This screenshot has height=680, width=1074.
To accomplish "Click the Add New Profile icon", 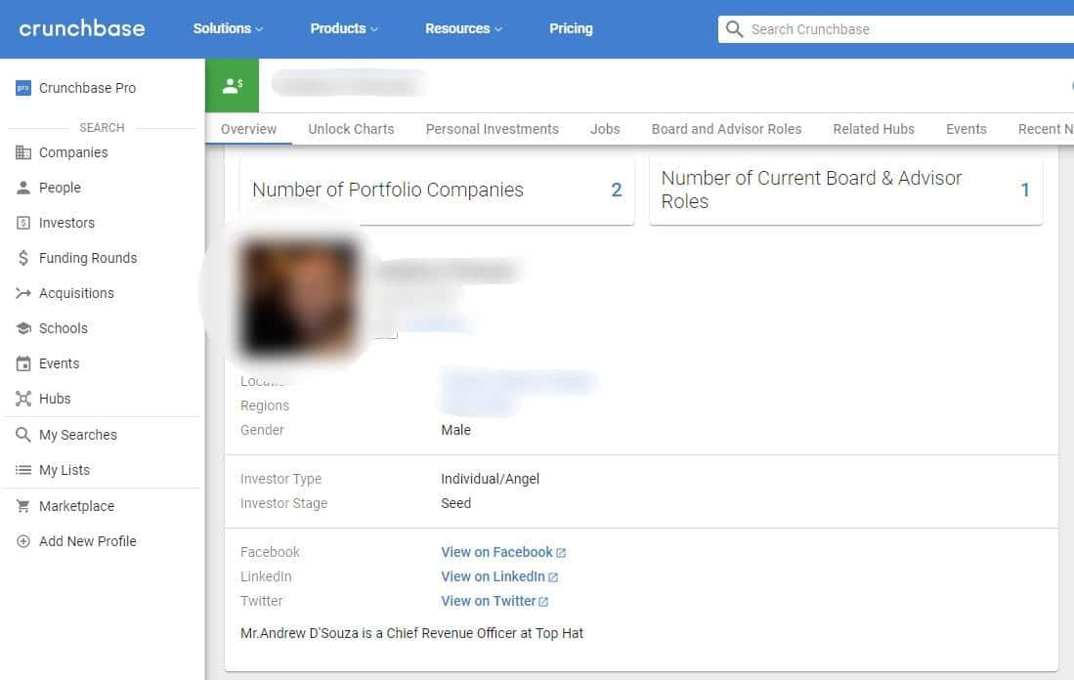I will (x=23, y=541).
